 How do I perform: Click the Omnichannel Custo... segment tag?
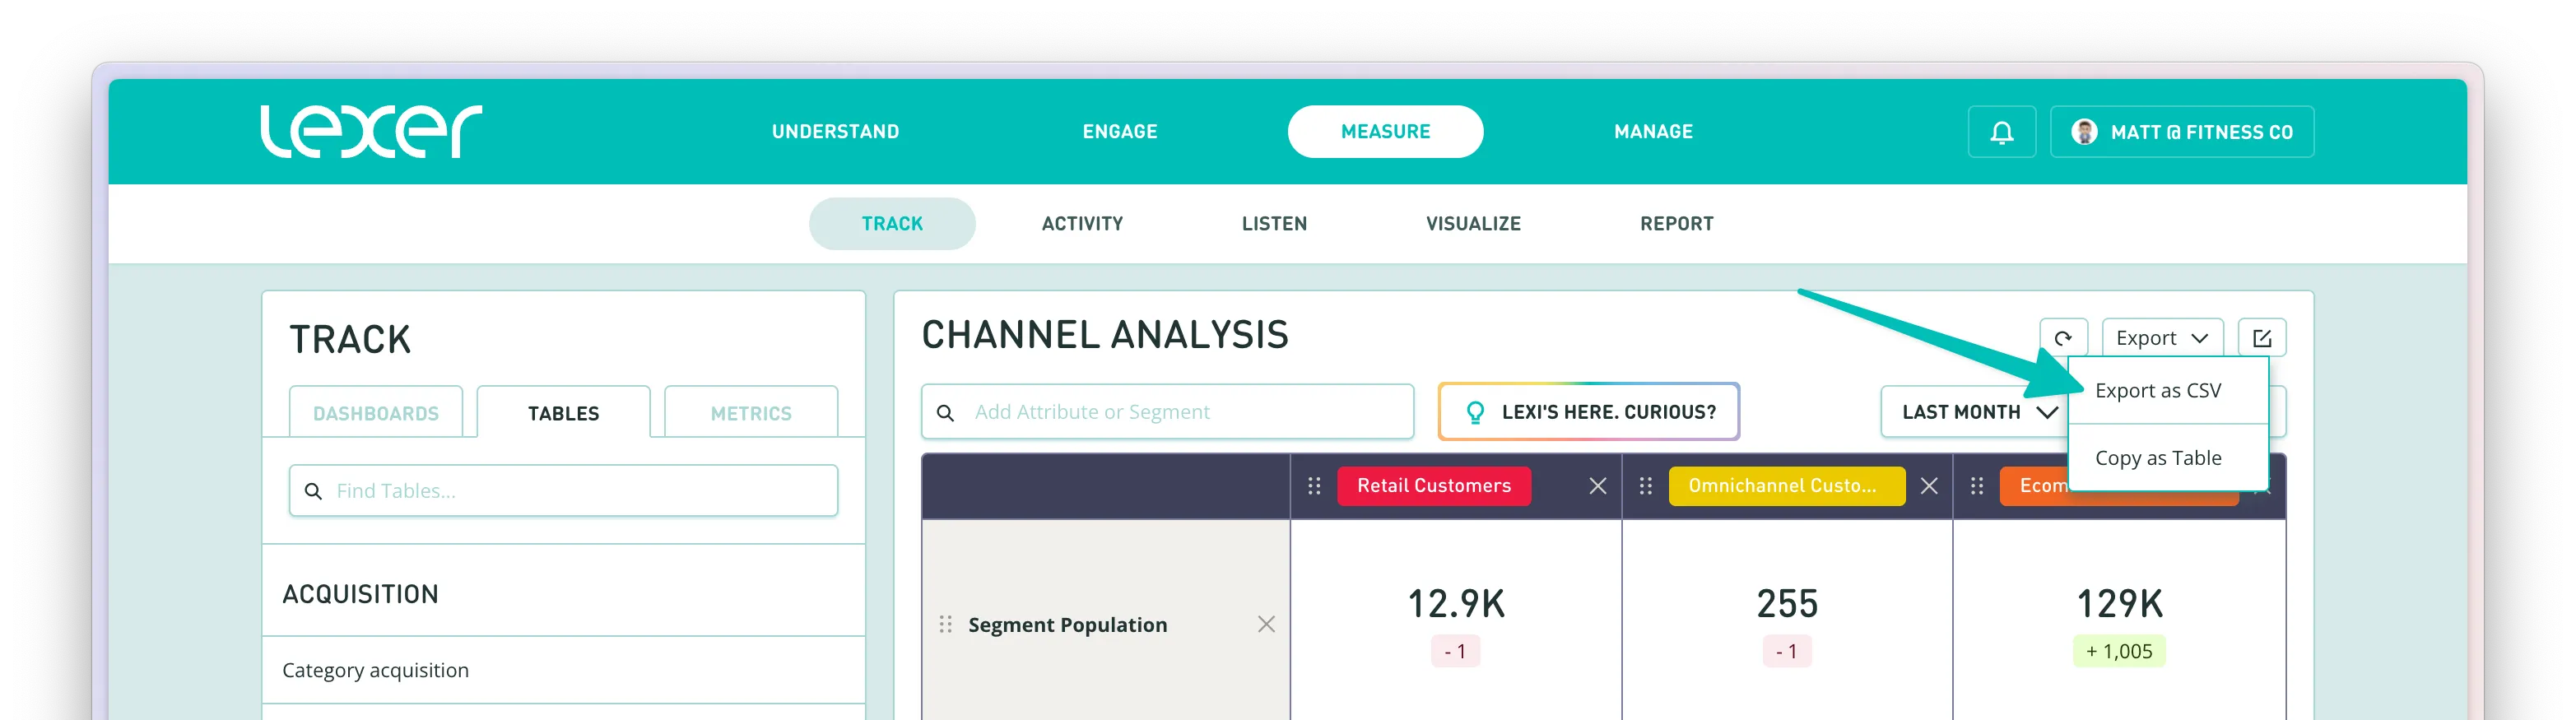(1786, 486)
